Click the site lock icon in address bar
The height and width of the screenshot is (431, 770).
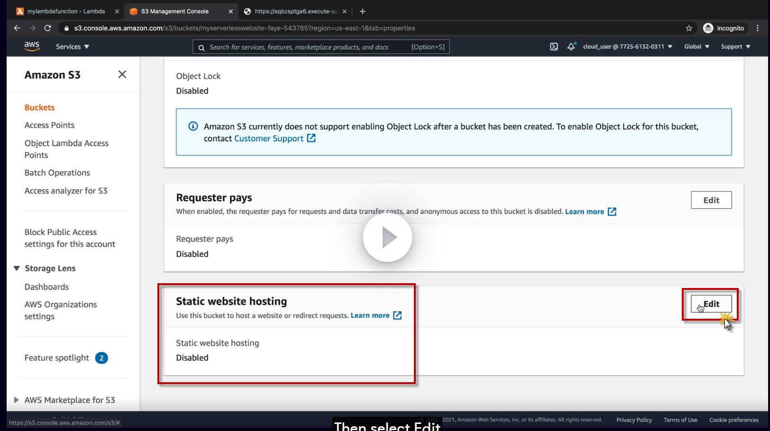(x=67, y=28)
